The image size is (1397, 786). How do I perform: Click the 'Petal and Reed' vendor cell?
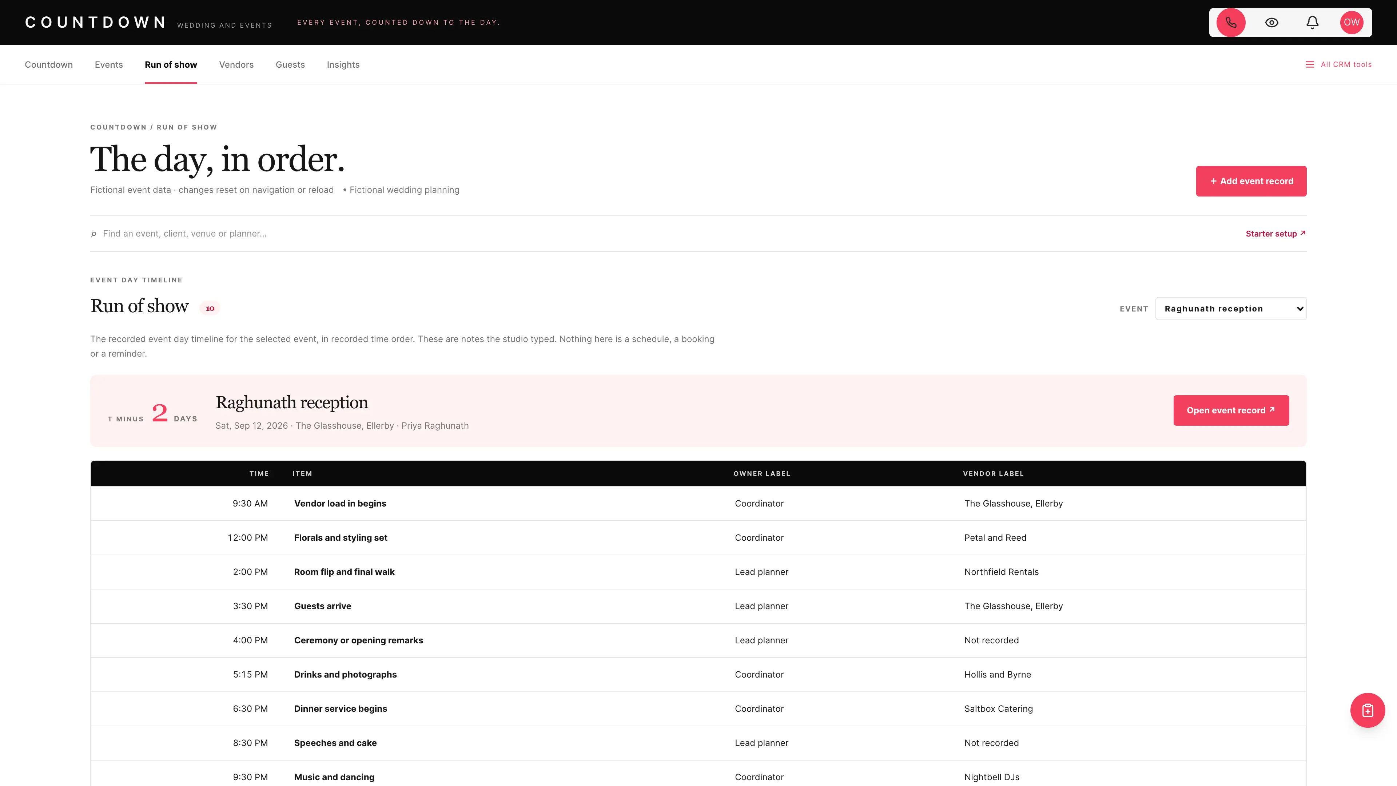[995, 537]
